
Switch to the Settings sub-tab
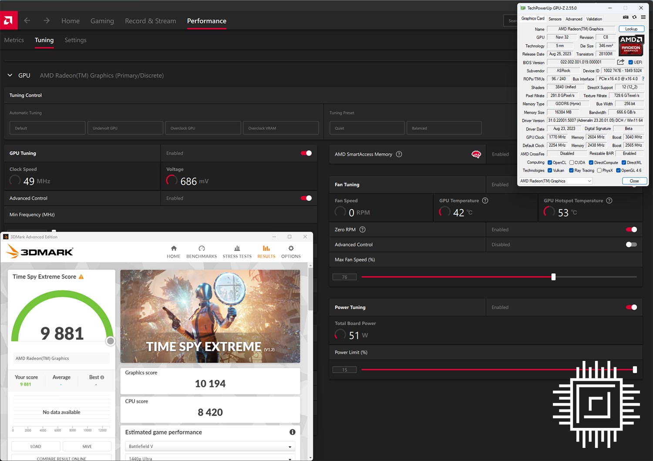tap(75, 40)
